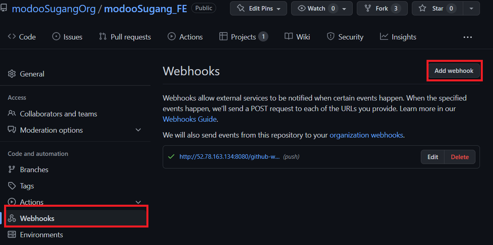Open the 52.78.163.134:8080 webhook URL
The width and height of the screenshot is (493, 245).
point(230,157)
